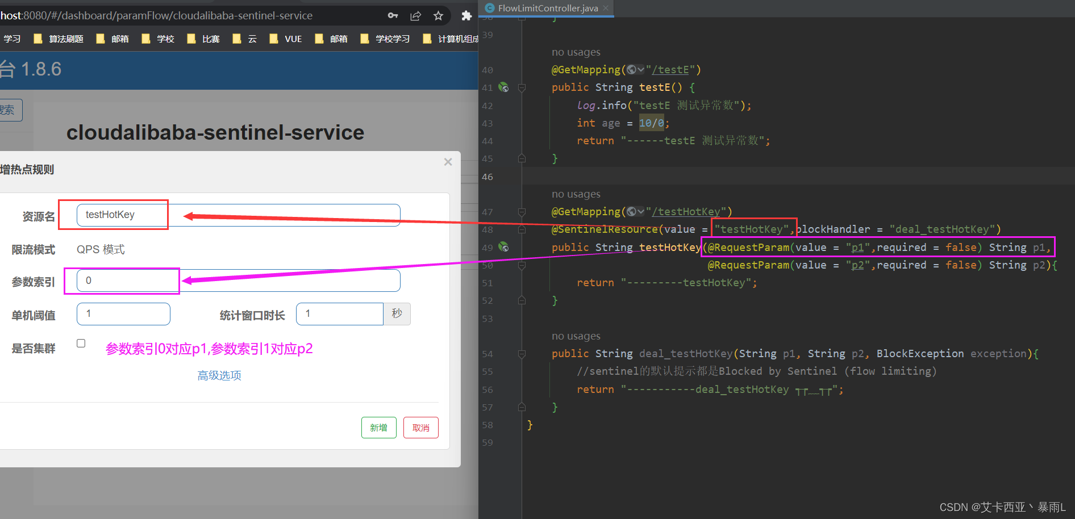This screenshot has height=519, width=1075.
Task: Click the run gutter icon at line 49
Action: (x=503, y=247)
